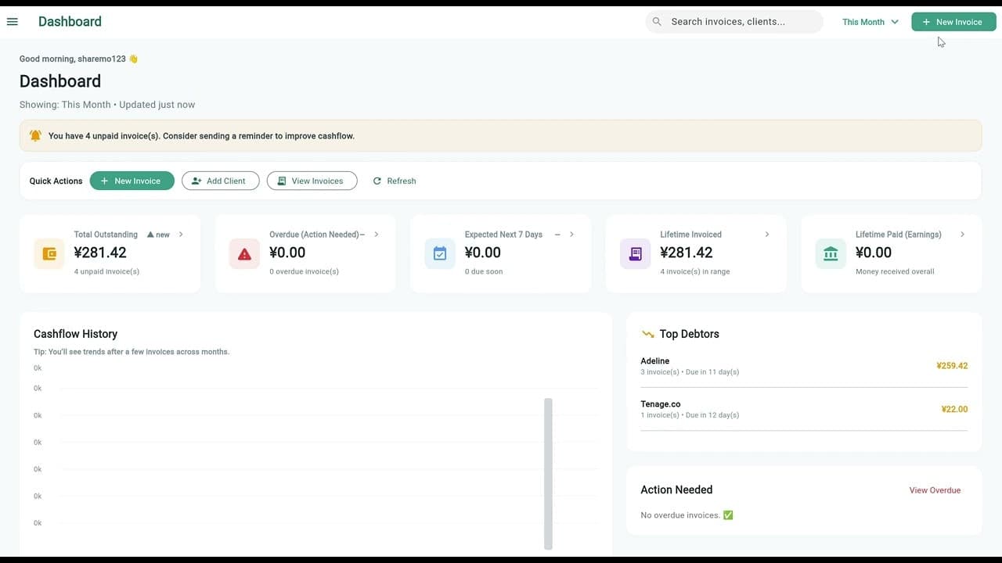Screen dimensions: 1002x563
Task: Expand the Total Outstanding card details
Action: pos(180,234)
